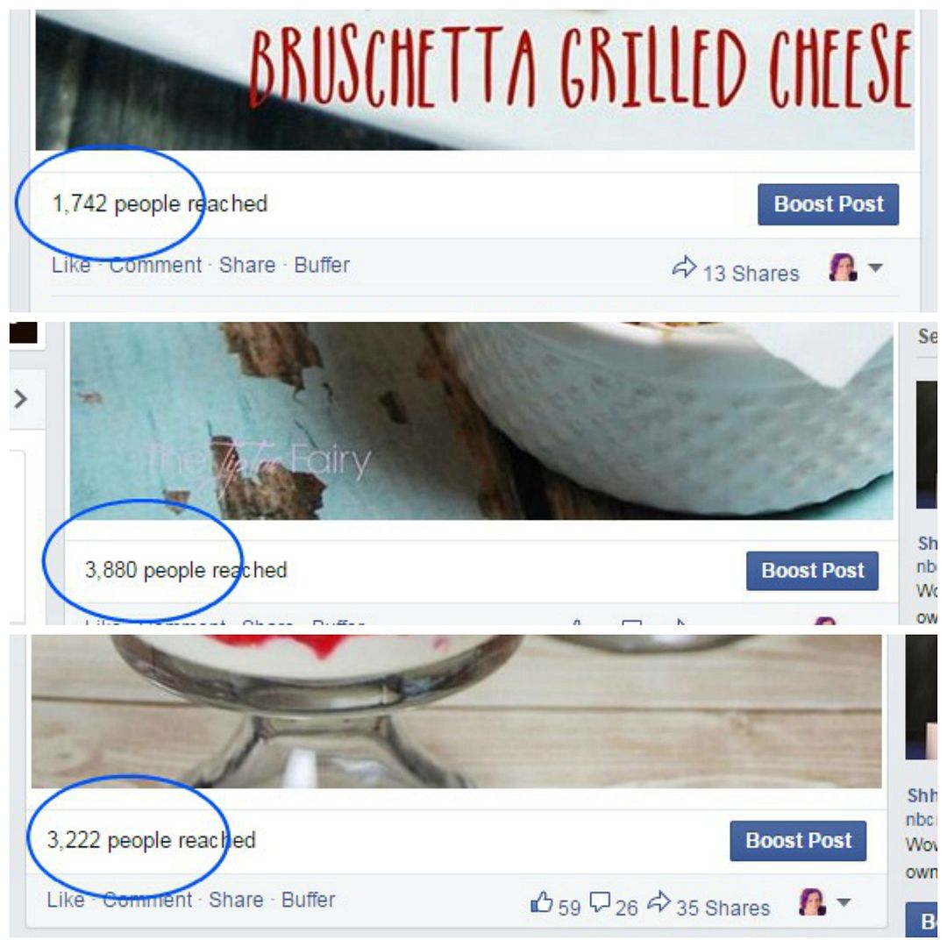The height and width of the screenshot is (947, 947).
Task: Click the profile avatar beside 13 Shares
Action: pos(844,267)
